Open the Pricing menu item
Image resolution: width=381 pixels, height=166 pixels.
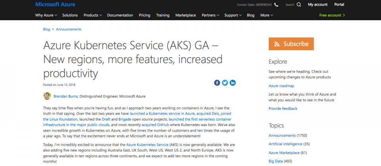tap(144, 15)
